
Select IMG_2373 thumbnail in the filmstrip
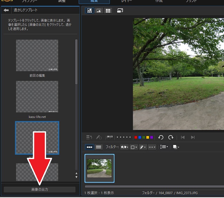coord(100,168)
